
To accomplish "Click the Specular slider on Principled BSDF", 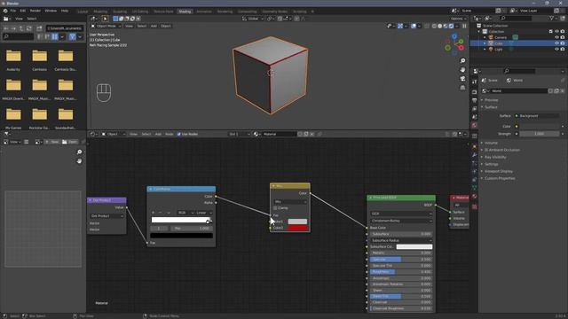I will click(x=401, y=260).
